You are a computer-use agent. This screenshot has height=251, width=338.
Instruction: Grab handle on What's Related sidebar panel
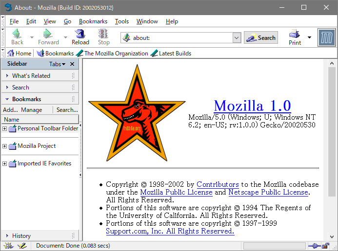coord(73,76)
